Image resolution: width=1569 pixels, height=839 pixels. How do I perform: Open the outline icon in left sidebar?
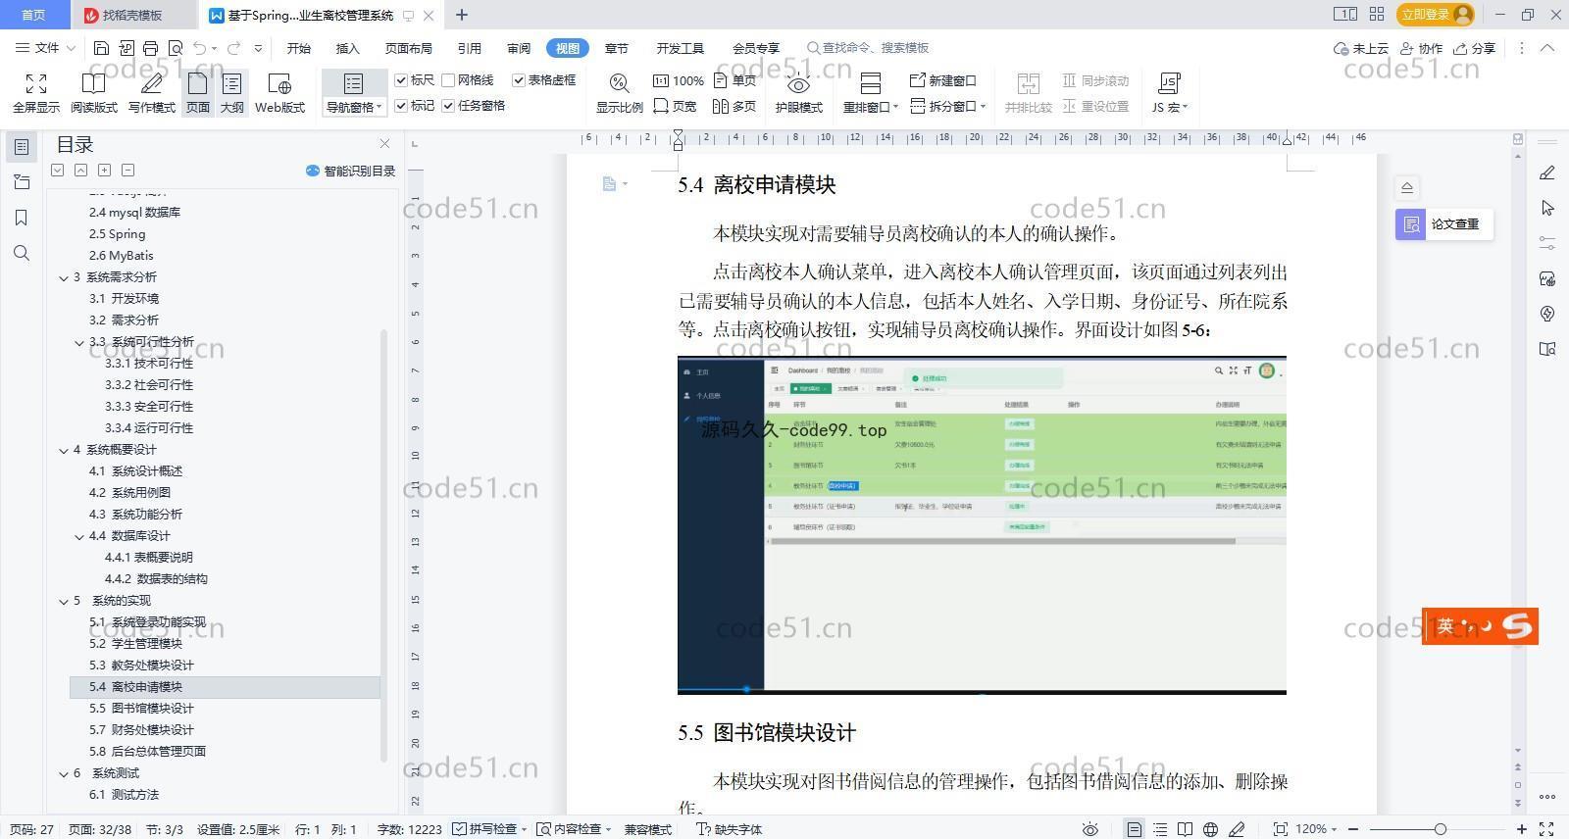click(22, 182)
